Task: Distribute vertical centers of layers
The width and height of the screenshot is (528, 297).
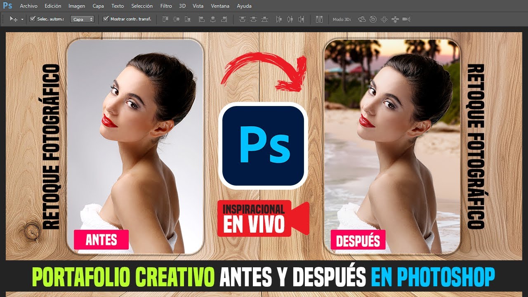Action: pyautogui.click(x=253, y=19)
